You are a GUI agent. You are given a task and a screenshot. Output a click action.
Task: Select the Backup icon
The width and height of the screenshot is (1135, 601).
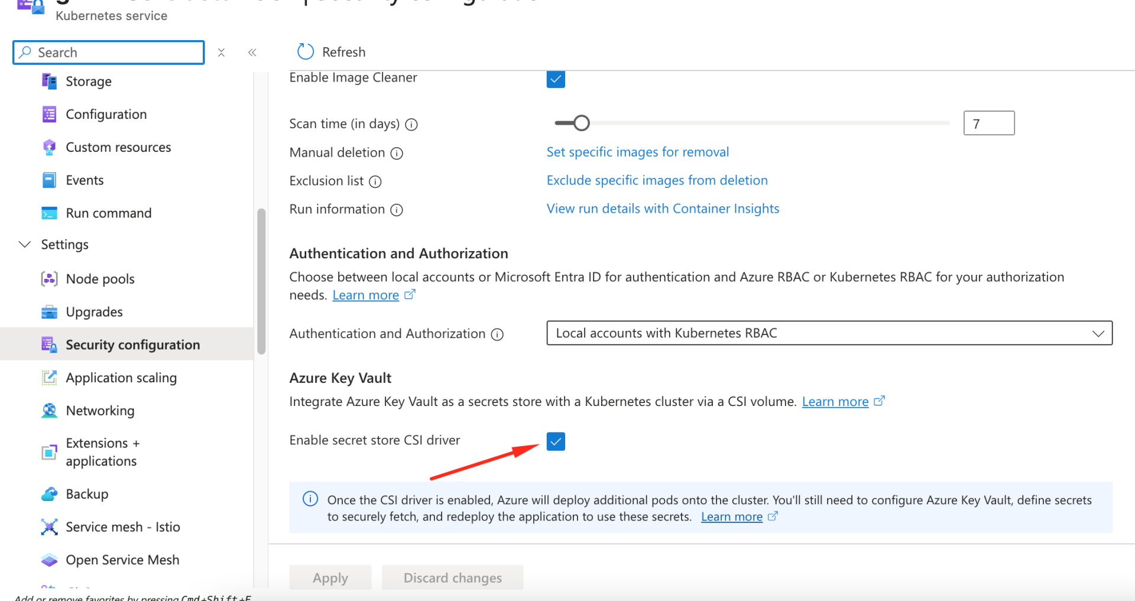coord(50,493)
